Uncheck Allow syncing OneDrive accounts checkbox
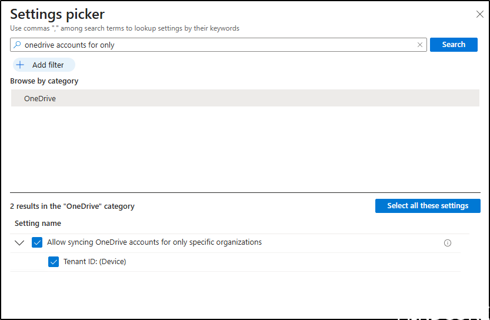This screenshot has width=490, height=320. 37,242
